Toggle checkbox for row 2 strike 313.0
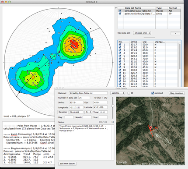 point(120,47)
